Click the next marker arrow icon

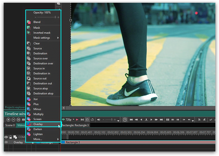(x=189, y=120)
